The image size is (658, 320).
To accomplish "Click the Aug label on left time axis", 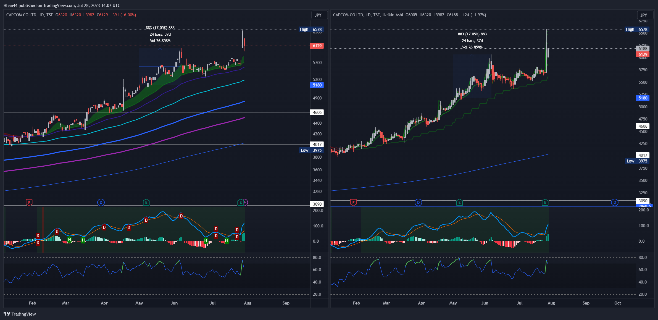I will point(248,303).
